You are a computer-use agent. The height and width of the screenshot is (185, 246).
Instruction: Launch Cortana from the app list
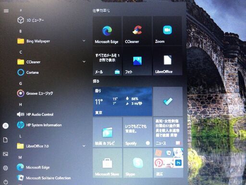click(x=51, y=72)
